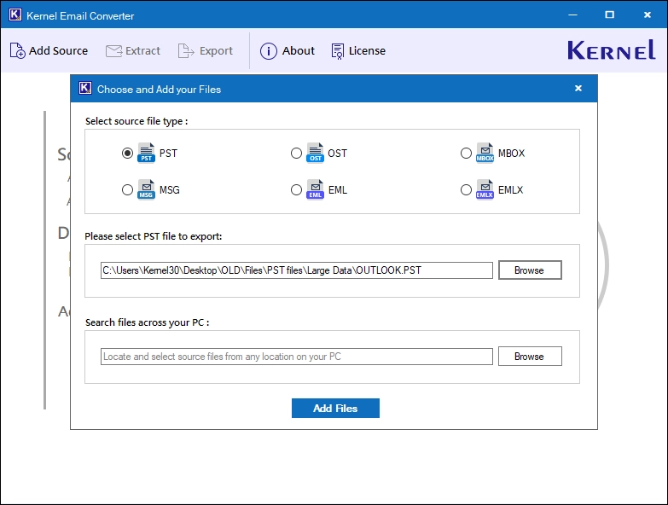Click the EML label text
The height and width of the screenshot is (505, 668).
tap(338, 190)
